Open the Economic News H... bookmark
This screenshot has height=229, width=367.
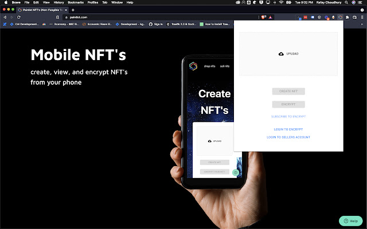point(97,24)
